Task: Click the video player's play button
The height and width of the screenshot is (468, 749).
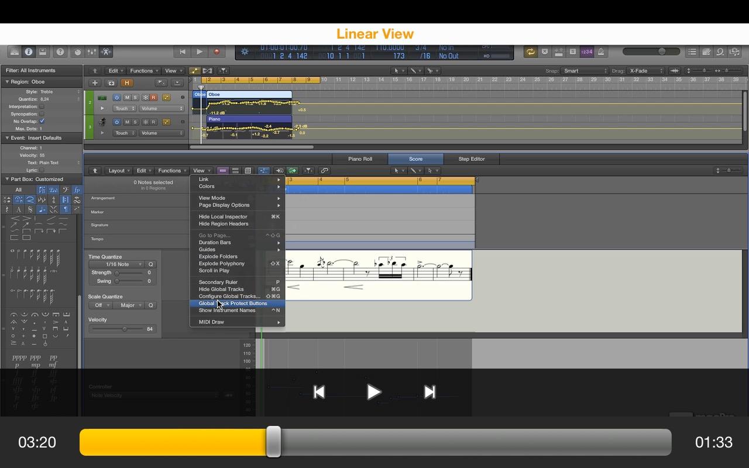Action: [374, 392]
